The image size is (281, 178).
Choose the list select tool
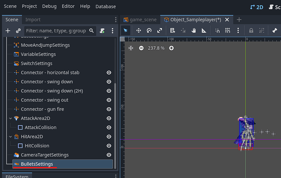(x=173, y=30)
